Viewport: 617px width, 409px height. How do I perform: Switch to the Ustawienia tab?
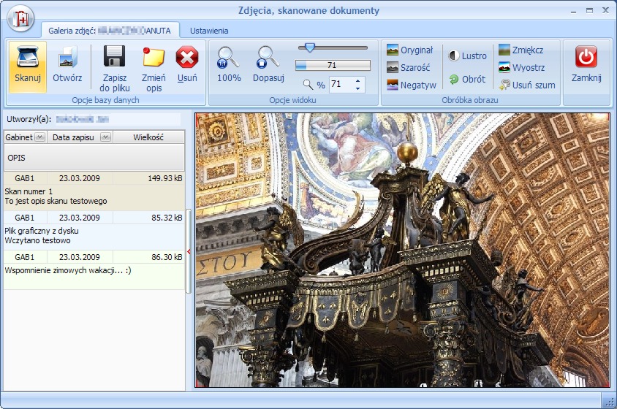(x=209, y=31)
